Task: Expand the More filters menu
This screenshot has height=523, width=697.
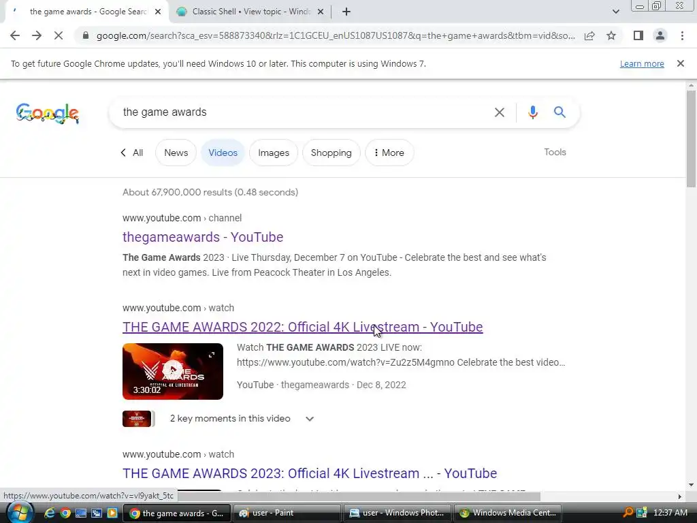Action: click(389, 153)
